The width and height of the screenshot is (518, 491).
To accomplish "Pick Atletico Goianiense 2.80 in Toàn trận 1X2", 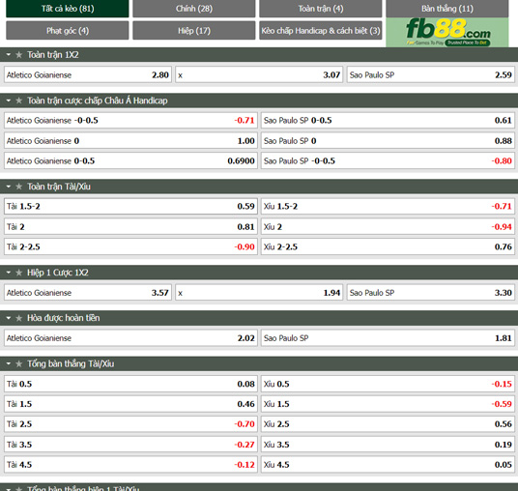I will pos(88,74).
